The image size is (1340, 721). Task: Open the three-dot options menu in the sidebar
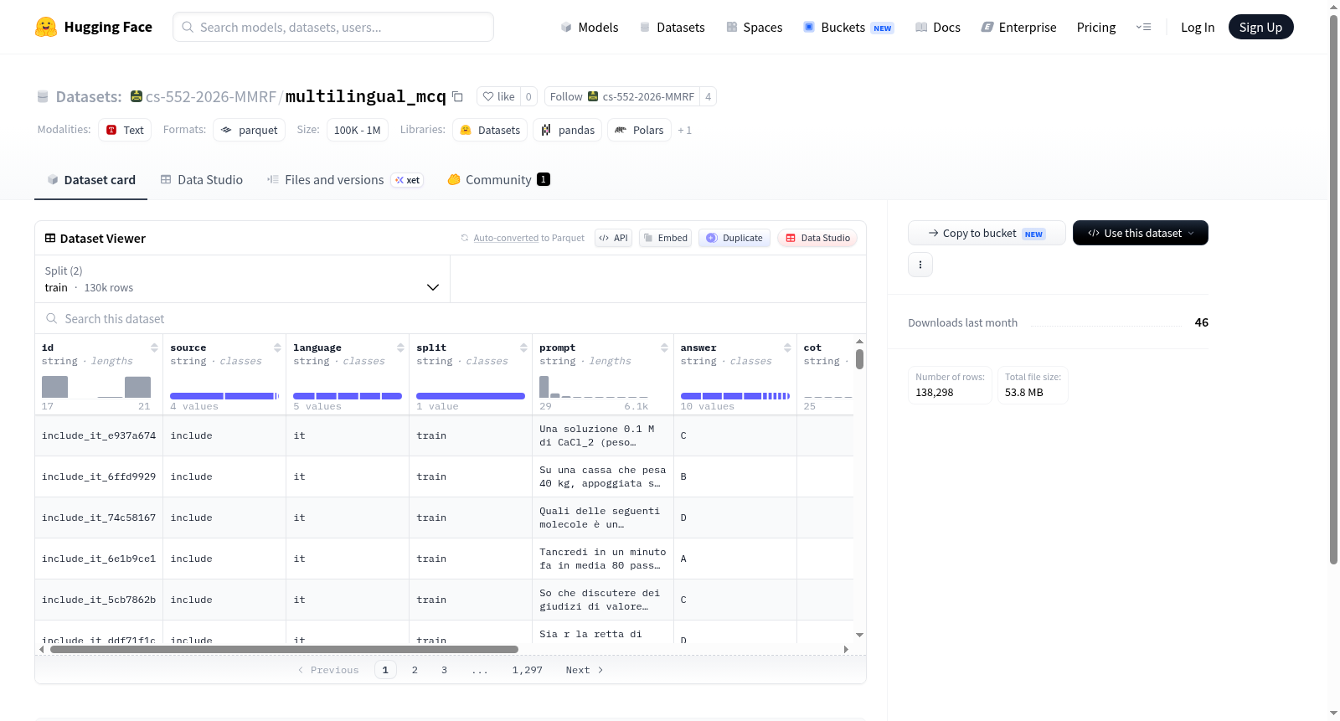point(920,265)
